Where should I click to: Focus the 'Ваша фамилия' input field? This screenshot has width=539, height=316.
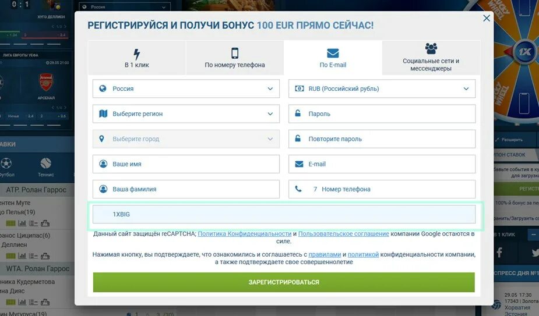(186, 189)
